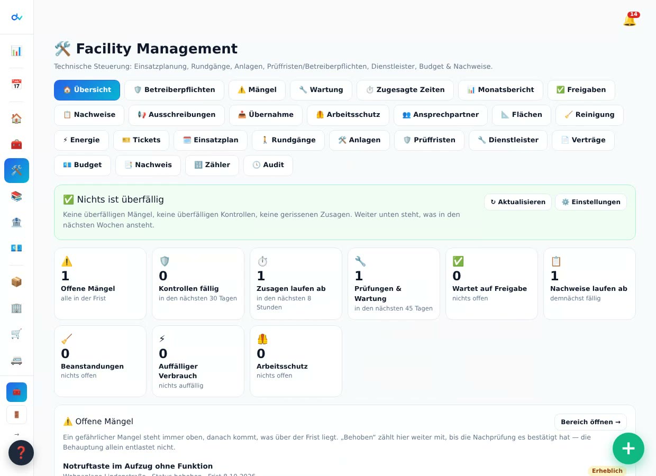Screen dimensions: 656x476
Task: Click the red toolbox icon near sidebar bottom
Action: tap(16, 392)
